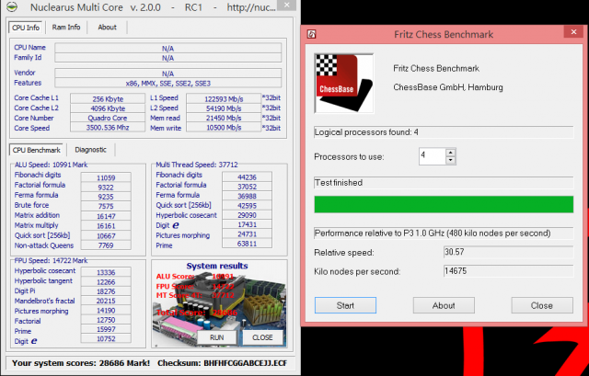
Task: Increase Processors to use with up arrow
Action: [450, 153]
